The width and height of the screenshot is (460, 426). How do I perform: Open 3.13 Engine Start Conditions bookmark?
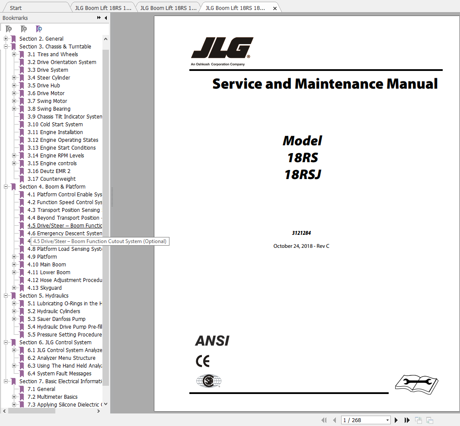tap(61, 147)
